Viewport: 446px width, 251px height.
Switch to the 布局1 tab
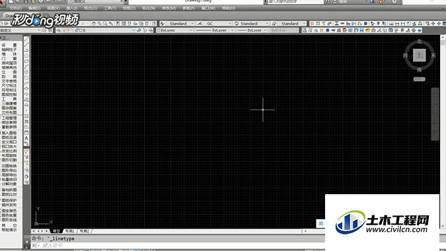[70, 231]
